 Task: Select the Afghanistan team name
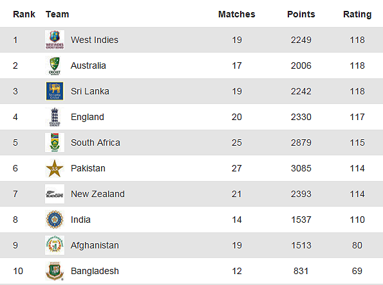tap(95, 245)
